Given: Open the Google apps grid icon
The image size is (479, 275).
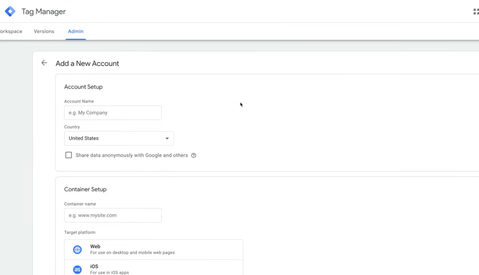Looking at the screenshot, I should pyautogui.click(x=476, y=12).
